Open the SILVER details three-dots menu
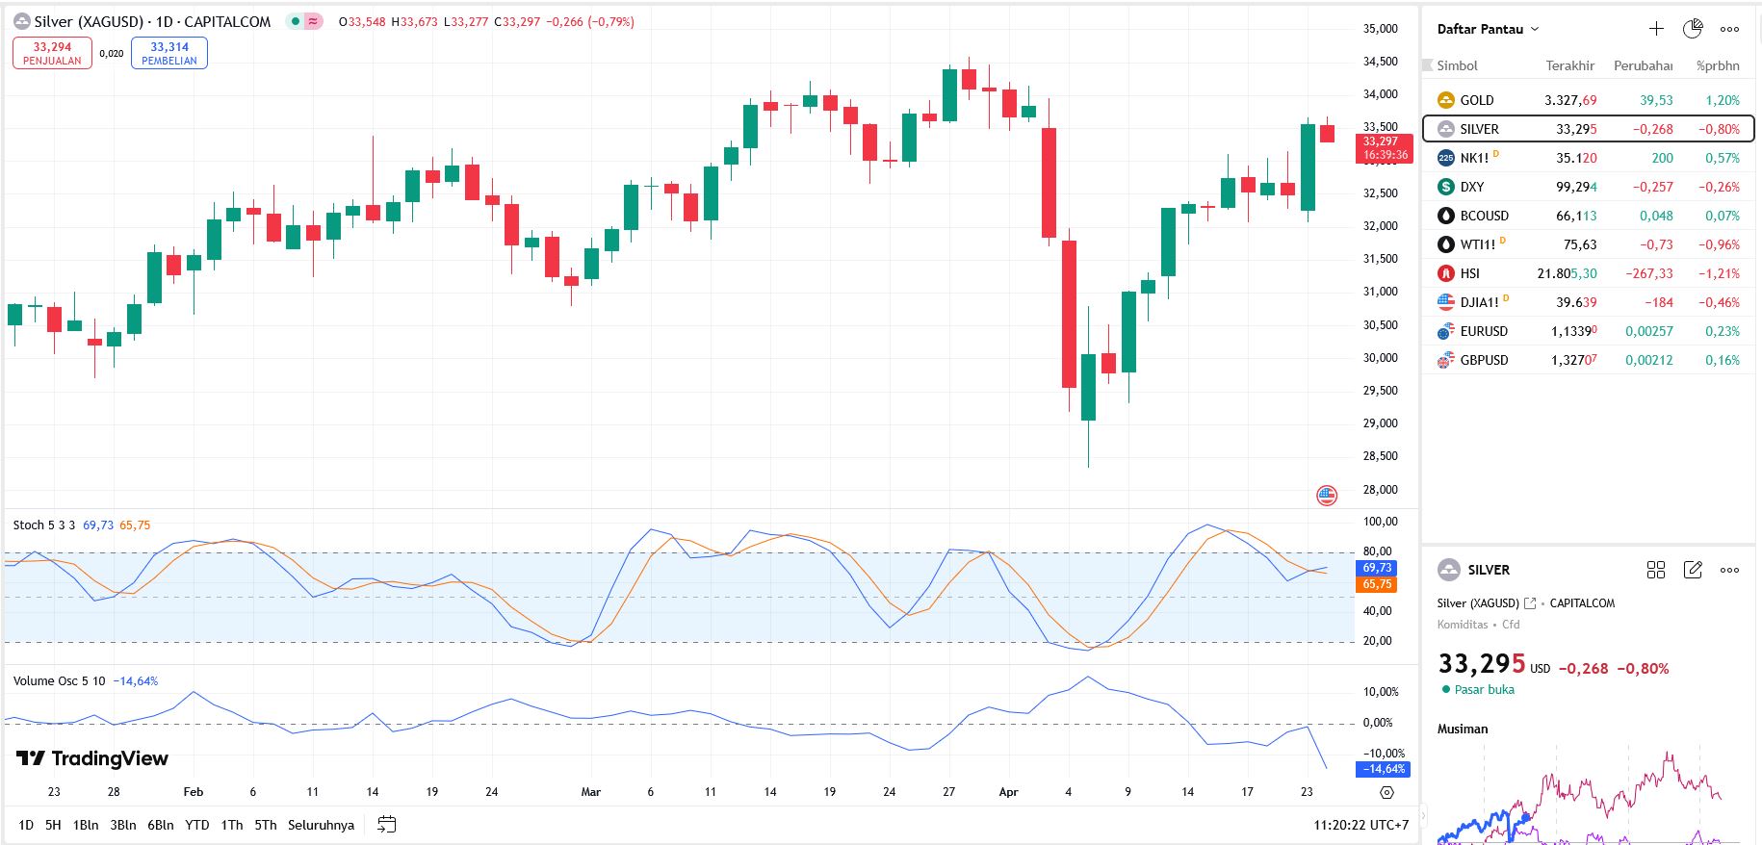Image resolution: width=1762 pixels, height=845 pixels. click(1729, 570)
